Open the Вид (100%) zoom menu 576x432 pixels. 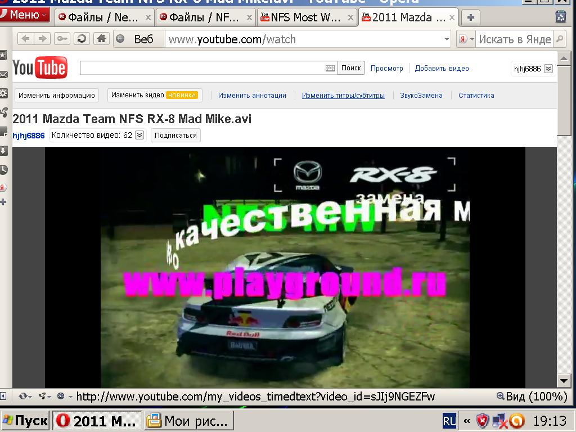[532, 397]
